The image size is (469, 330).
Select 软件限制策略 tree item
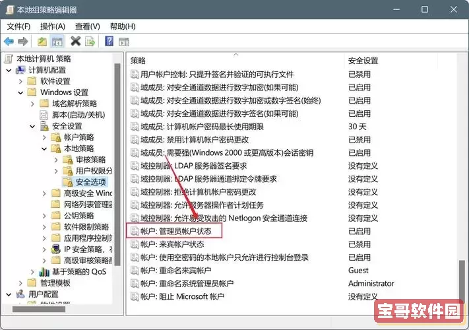(86, 227)
